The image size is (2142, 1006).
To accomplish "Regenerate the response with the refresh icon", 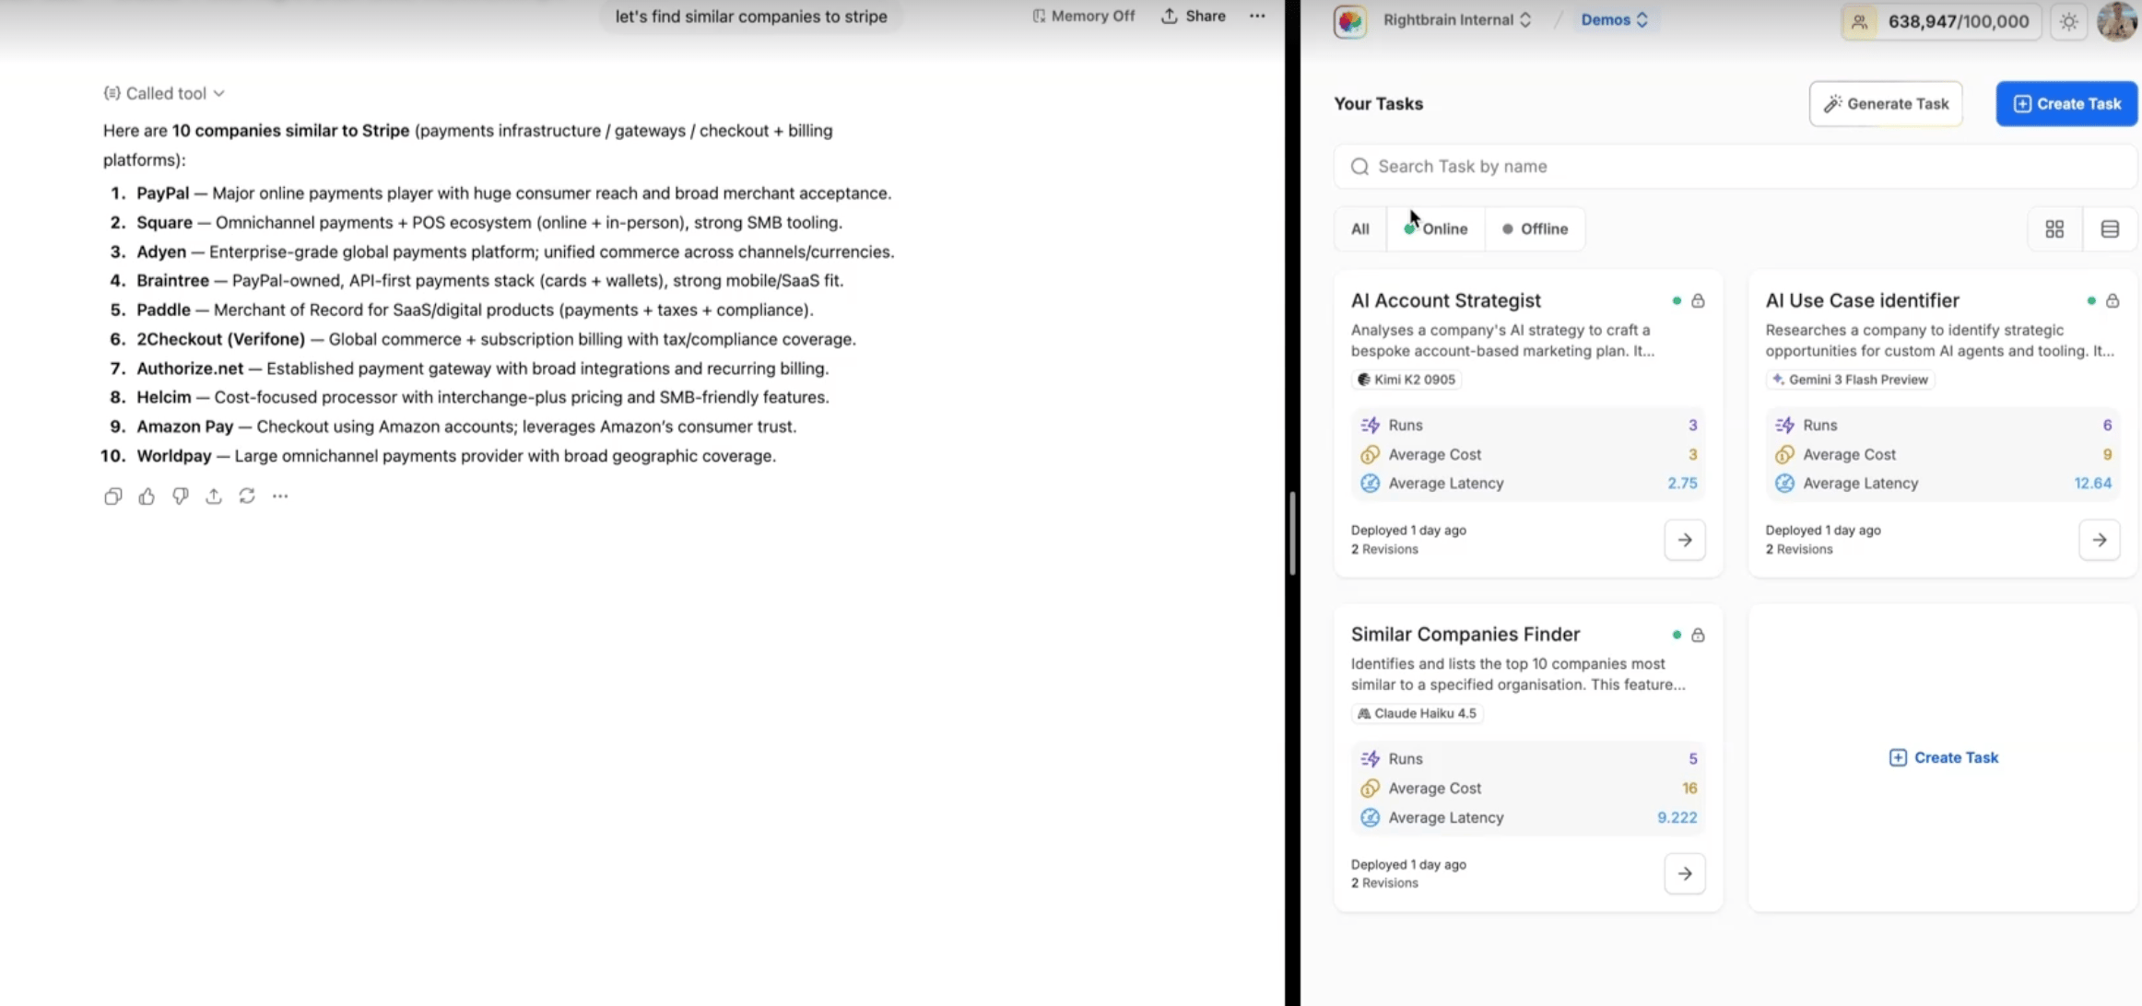I will point(247,497).
